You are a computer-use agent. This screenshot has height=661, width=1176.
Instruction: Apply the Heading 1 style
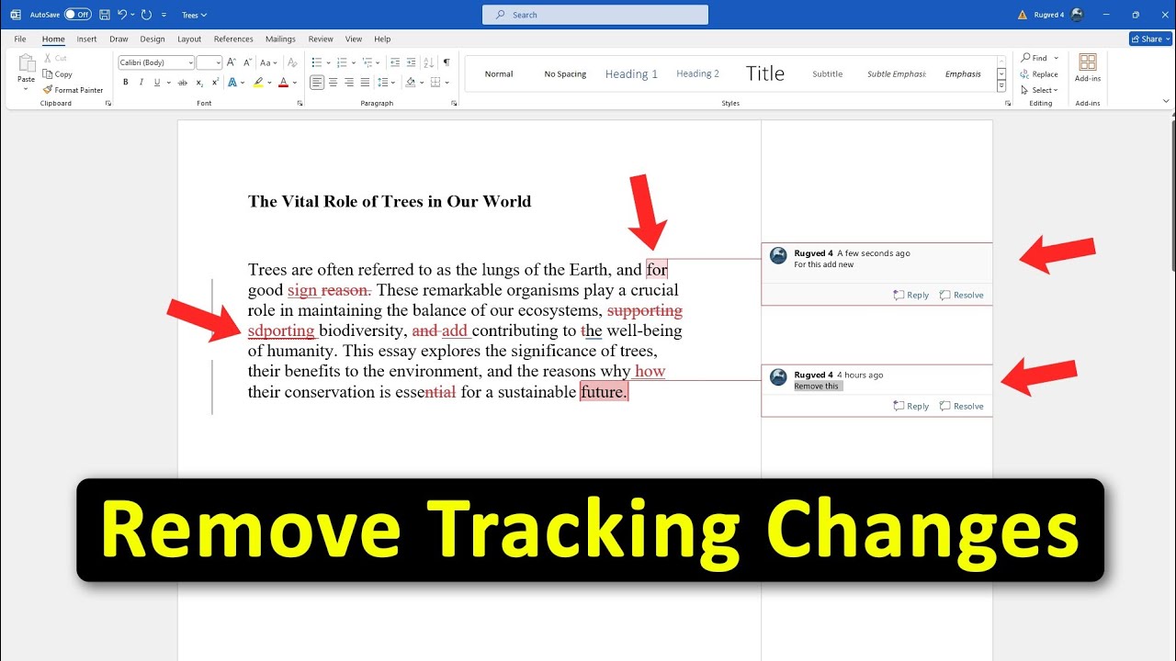[x=631, y=73]
